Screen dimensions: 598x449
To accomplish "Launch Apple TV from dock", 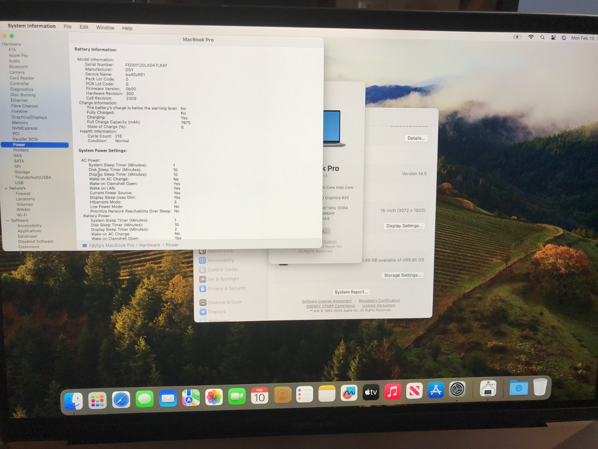I will (x=371, y=393).
